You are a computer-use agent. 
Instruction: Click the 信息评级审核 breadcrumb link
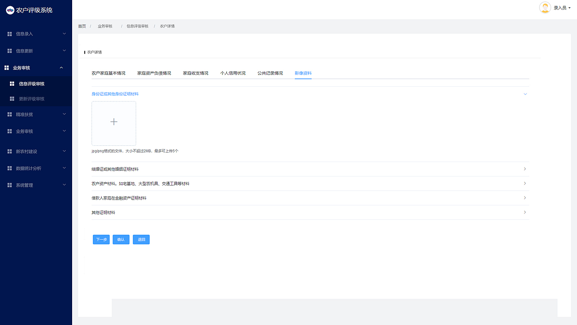coord(137,26)
